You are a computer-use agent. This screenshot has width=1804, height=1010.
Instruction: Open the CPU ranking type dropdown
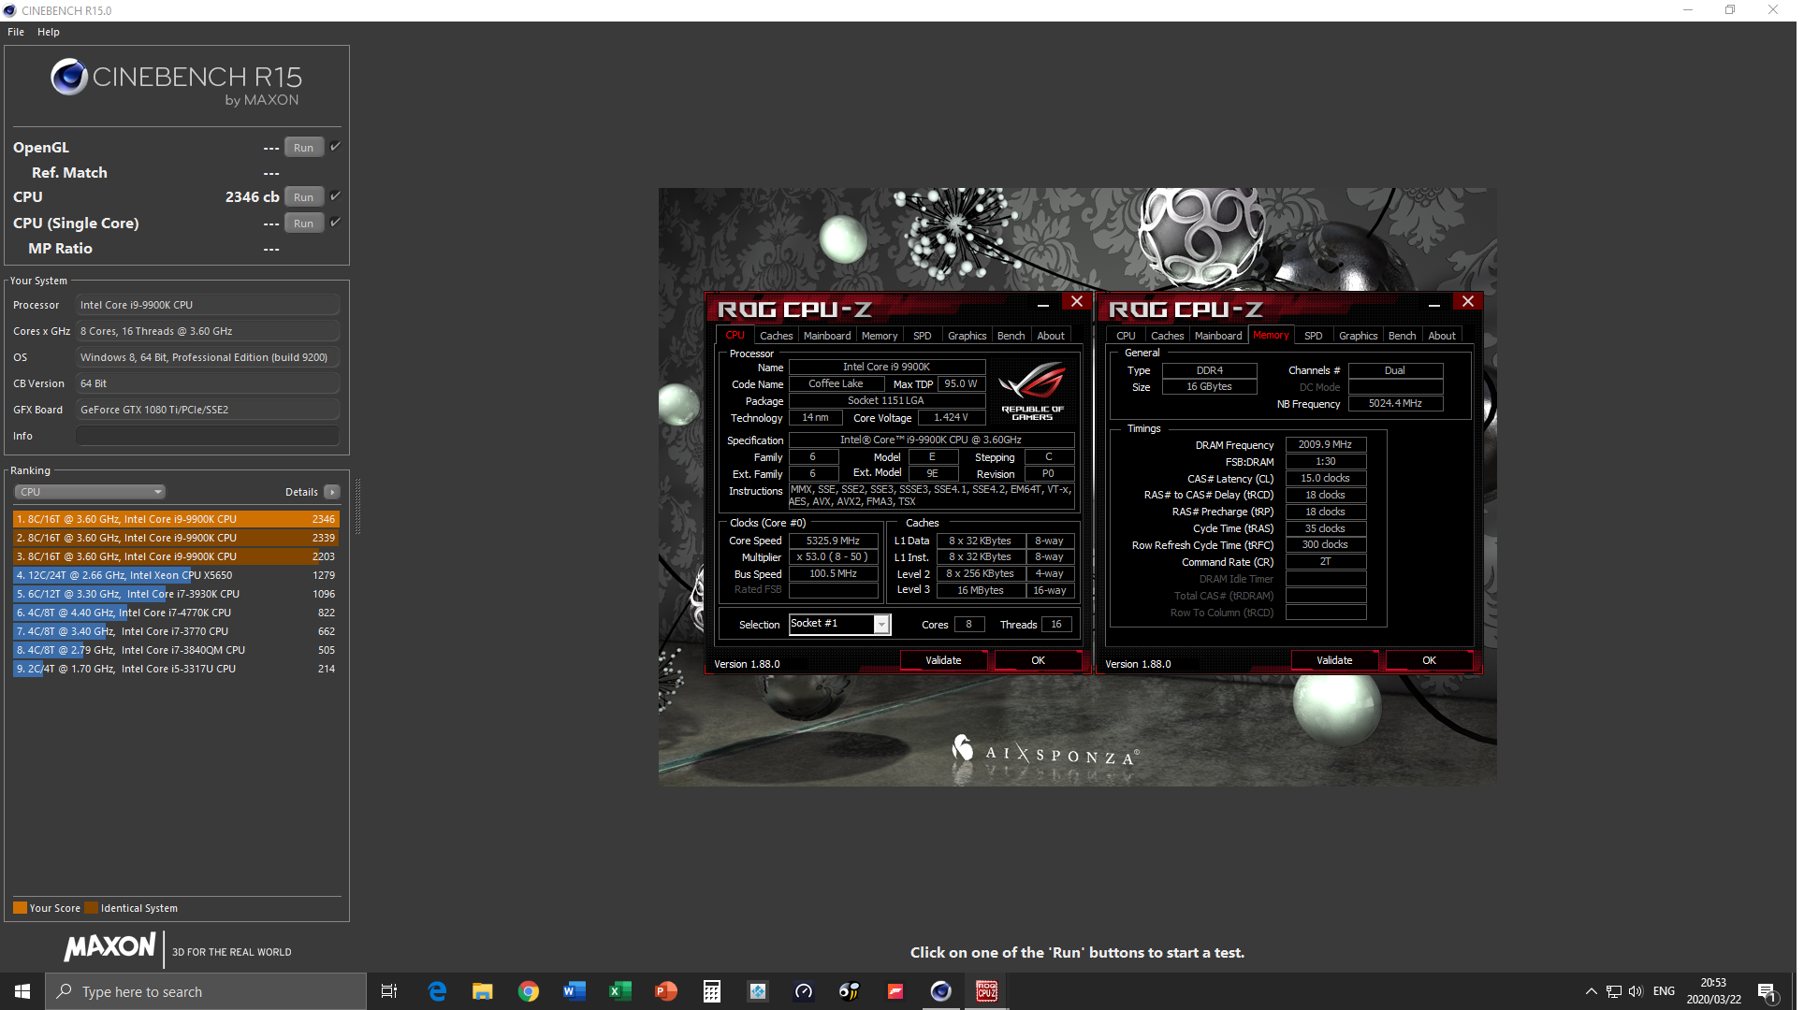coord(90,492)
